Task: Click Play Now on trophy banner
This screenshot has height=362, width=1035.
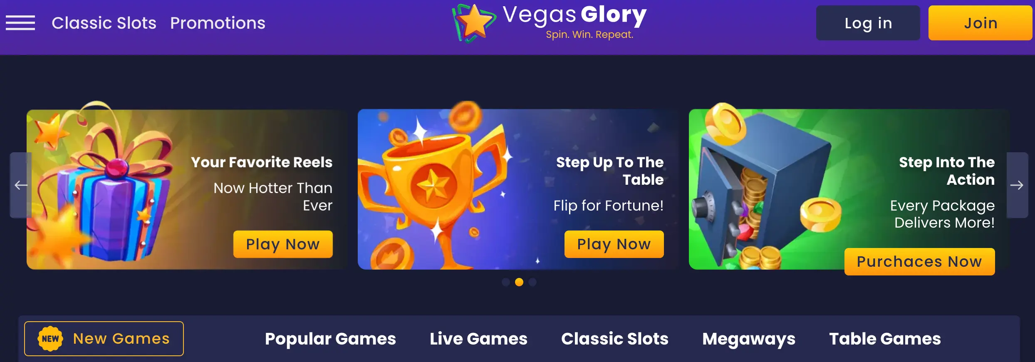Action: coord(614,244)
